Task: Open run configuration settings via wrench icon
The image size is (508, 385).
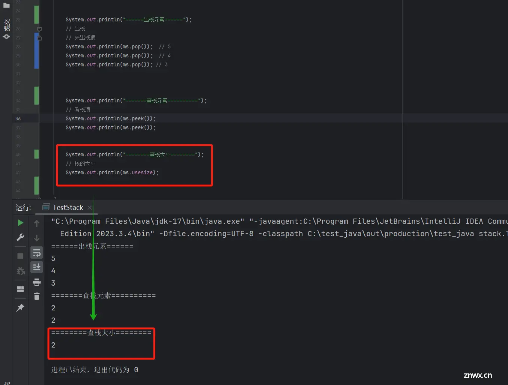Action: (x=20, y=237)
